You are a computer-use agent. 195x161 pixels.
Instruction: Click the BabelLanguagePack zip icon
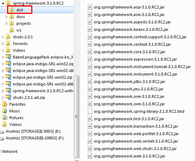point(8,57)
